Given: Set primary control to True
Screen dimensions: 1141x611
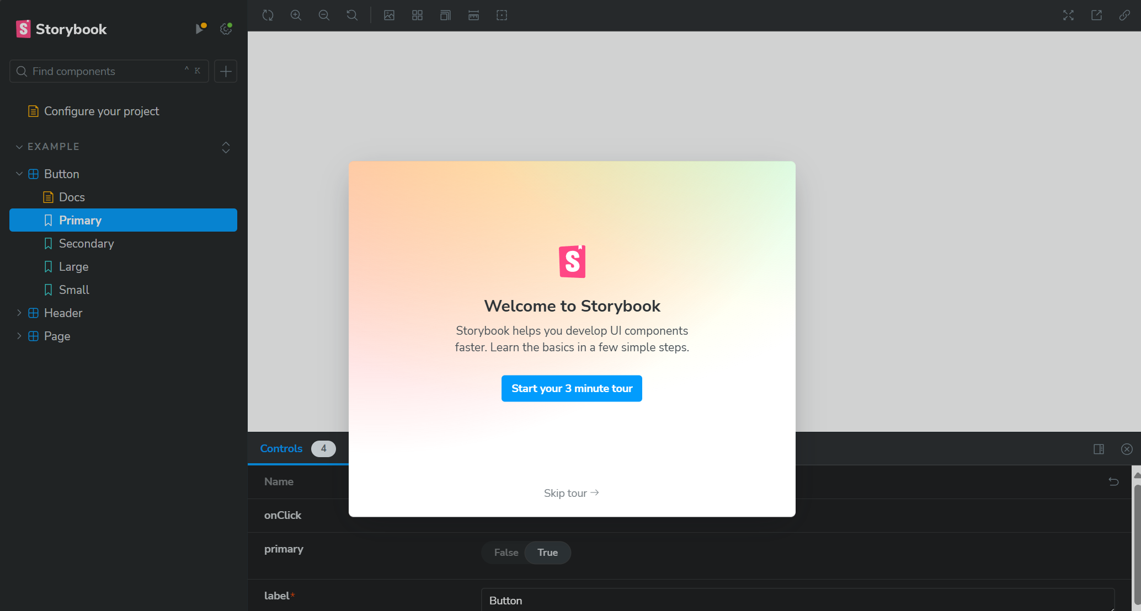Looking at the screenshot, I should point(547,553).
